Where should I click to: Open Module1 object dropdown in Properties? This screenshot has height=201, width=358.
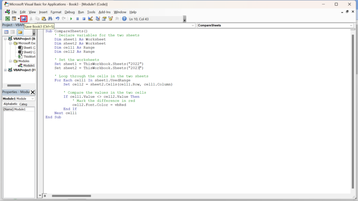32,98
